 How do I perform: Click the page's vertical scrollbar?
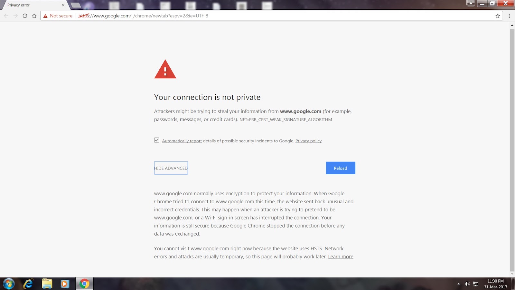point(512,150)
